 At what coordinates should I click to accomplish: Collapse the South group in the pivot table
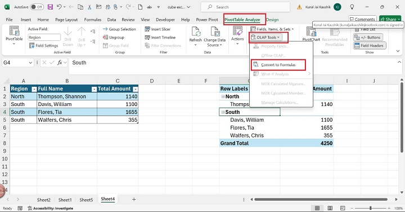(223, 112)
